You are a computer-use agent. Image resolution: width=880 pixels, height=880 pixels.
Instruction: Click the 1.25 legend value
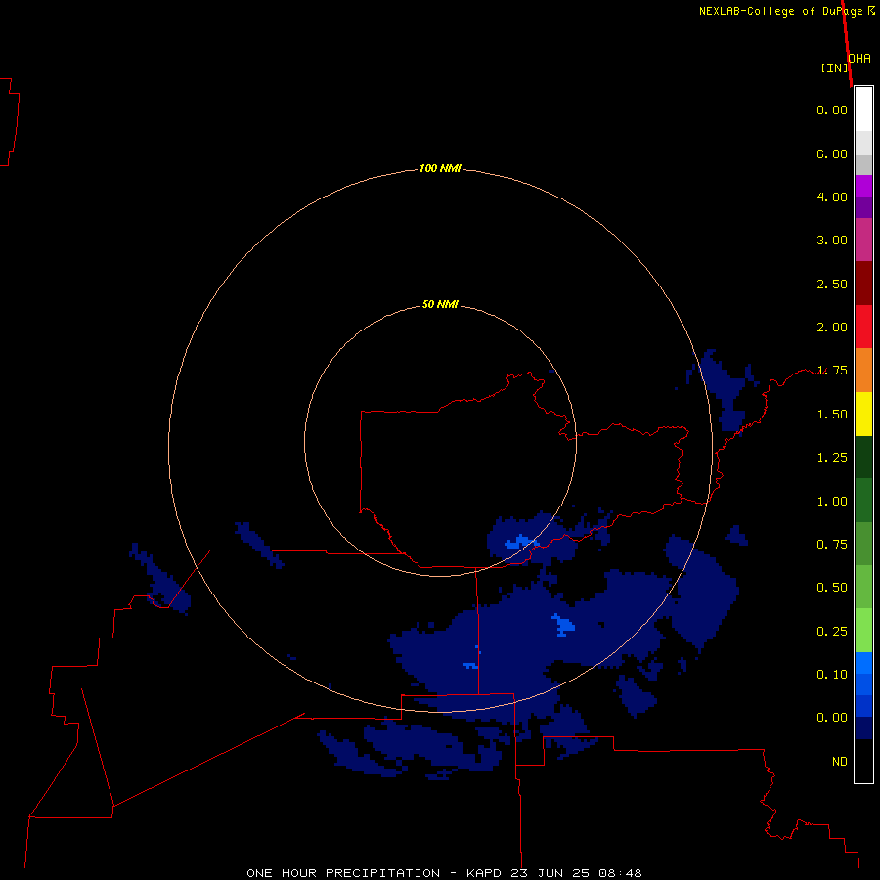pos(832,458)
